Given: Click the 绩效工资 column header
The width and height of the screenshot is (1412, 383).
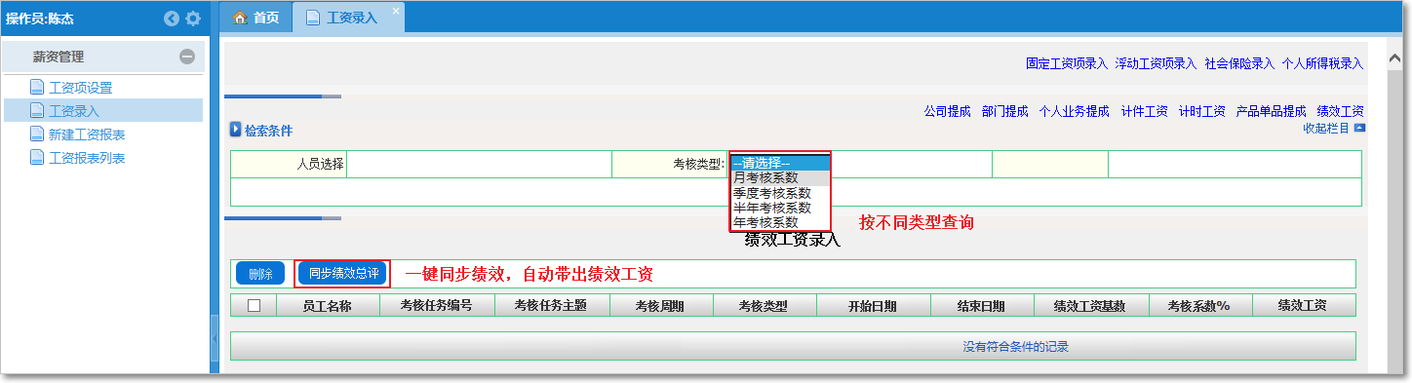Looking at the screenshot, I should point(1303,306).
